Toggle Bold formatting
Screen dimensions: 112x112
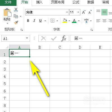[x=28, y=21]
